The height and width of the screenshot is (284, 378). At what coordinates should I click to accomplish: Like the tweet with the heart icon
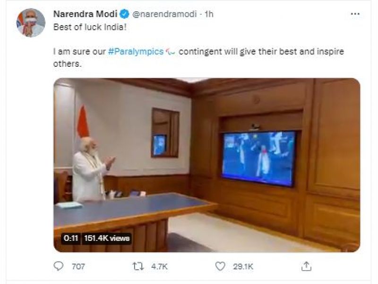[220, 266]
